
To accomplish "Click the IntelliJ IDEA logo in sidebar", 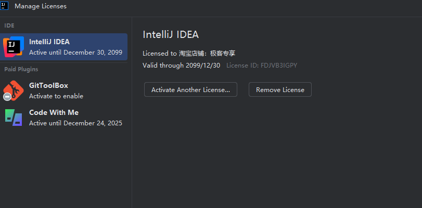I will tap(14, 47).
